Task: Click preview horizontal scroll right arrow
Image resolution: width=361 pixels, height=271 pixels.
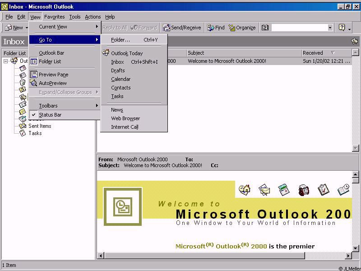Action: click(348, 256)
